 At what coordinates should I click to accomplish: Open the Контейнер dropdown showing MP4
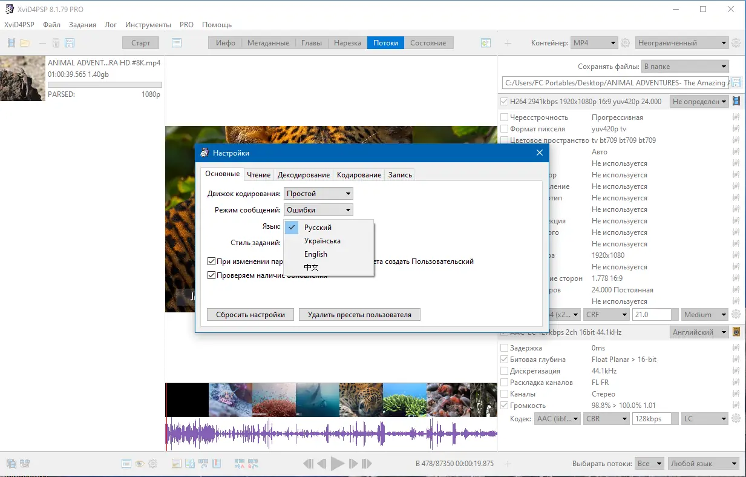click(x=594, y=42)
